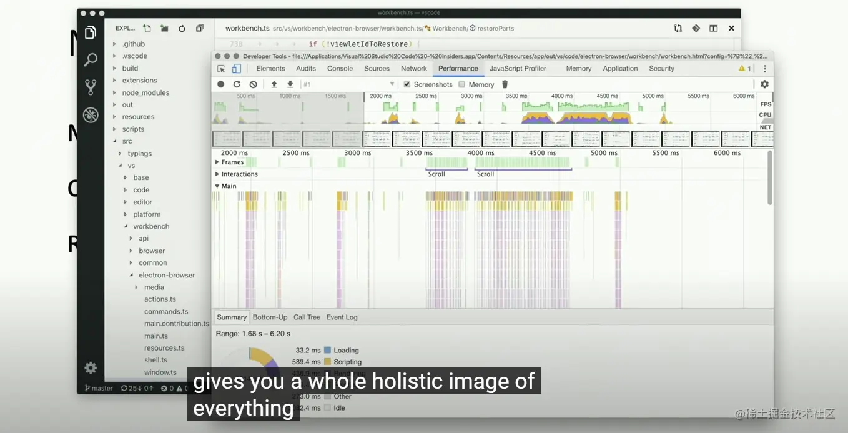Toggle the Screenshots checkbox

tap(407, 84)
